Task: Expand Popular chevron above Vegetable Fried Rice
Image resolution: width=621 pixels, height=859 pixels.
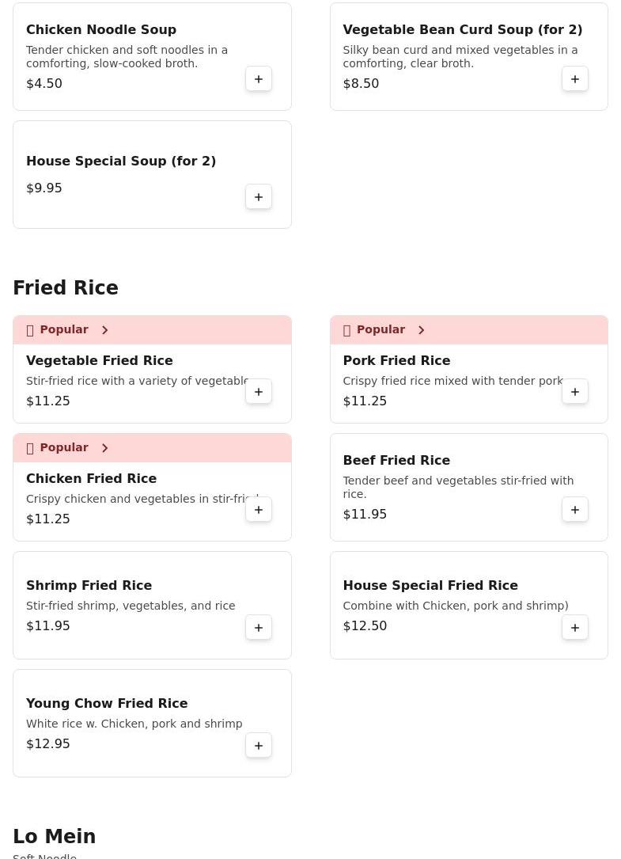Action: (x=104, y=330)
